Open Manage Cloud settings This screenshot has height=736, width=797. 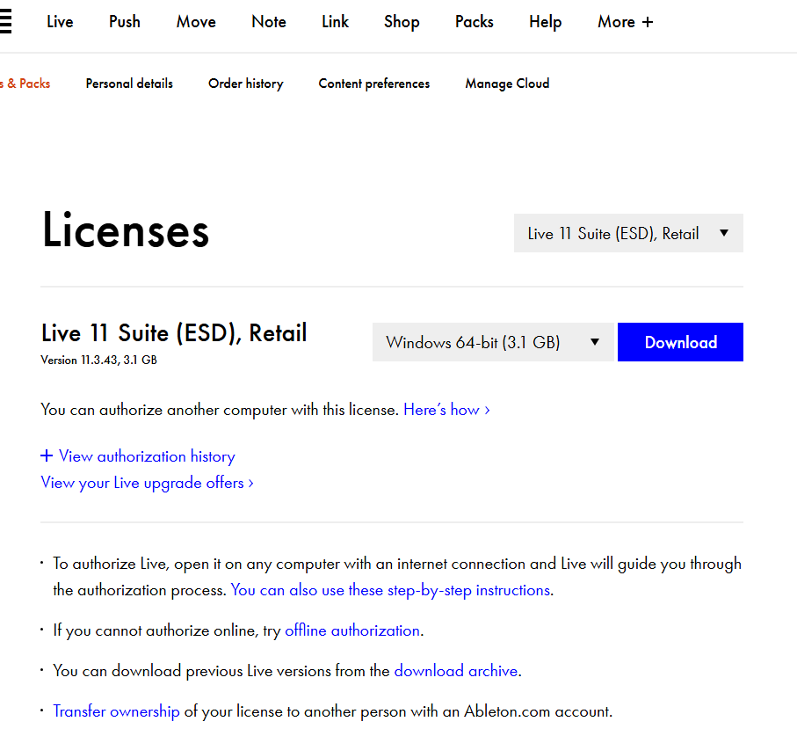(x=507, y=83)
